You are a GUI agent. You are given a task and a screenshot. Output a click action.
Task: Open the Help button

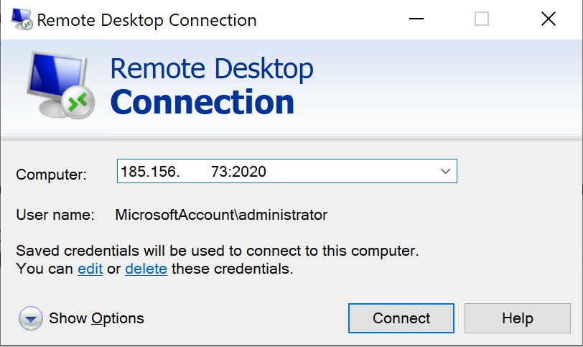[x=517, y=318]
